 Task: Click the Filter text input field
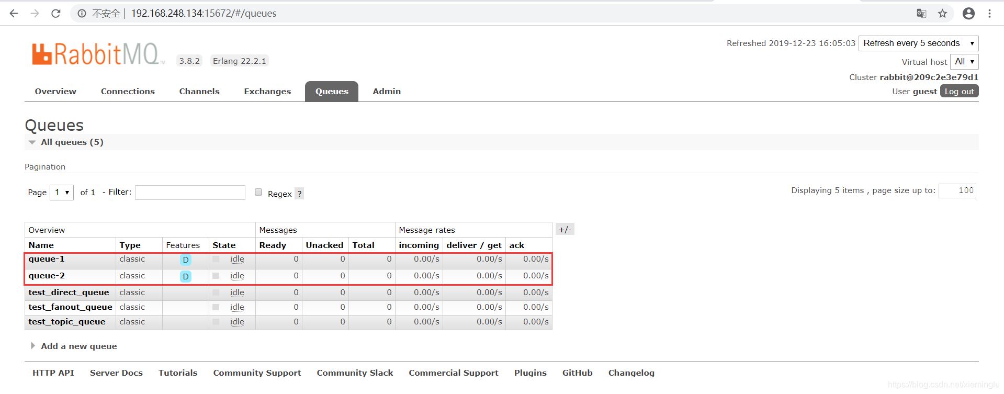[190, 193]
